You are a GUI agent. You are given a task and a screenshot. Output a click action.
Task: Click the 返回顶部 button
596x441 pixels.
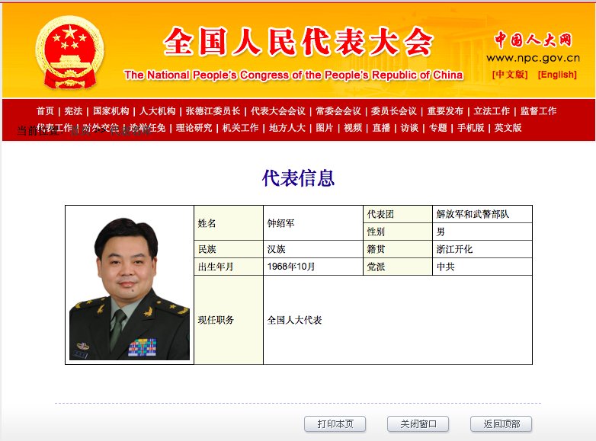pyautogui.click(x=501, y=424)
